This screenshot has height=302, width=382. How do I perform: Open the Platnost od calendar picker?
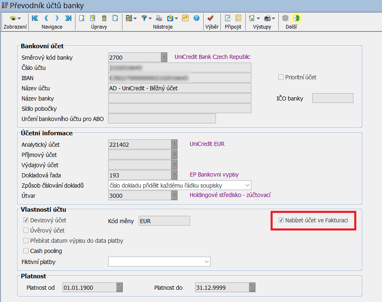pos(119,288)
